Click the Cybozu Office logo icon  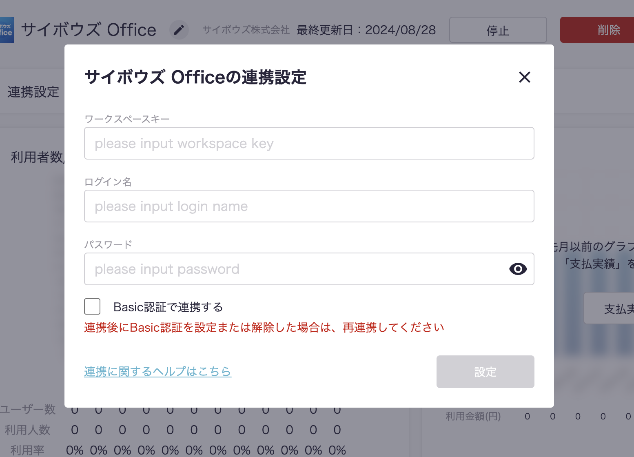click(x=7, y=30)
